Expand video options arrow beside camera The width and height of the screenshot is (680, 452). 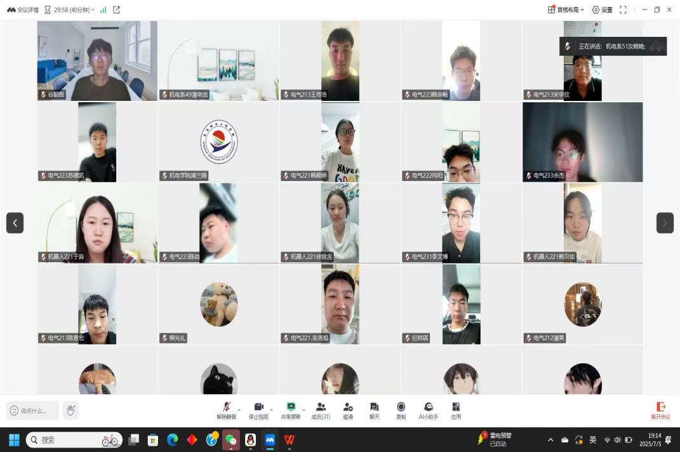271,409
